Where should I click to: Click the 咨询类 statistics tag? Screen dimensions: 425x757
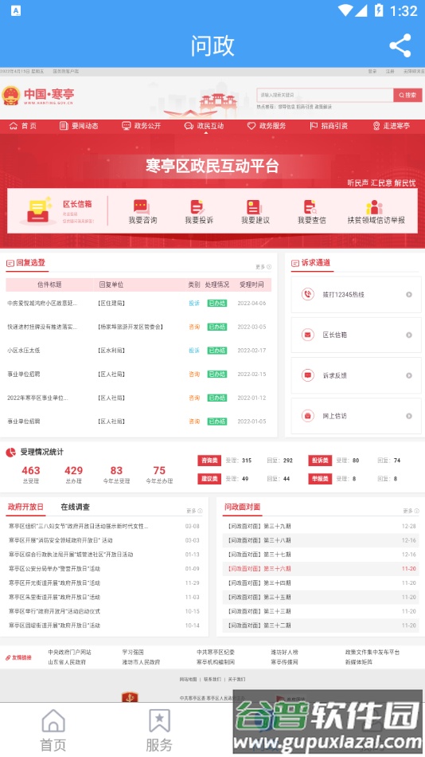coord(209,461)
